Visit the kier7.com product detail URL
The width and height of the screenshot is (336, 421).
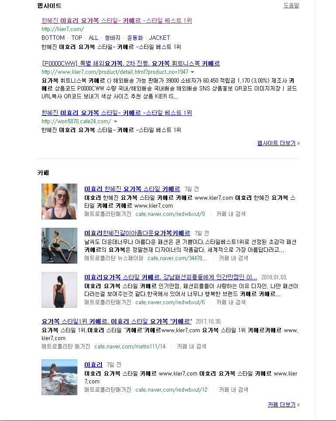[115, 72]
